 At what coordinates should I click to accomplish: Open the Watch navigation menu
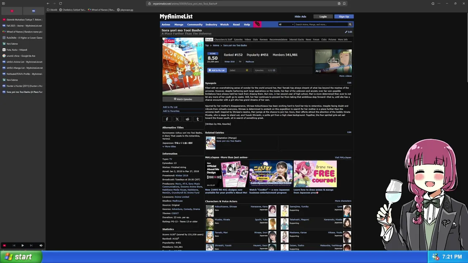tap(224, 24)
